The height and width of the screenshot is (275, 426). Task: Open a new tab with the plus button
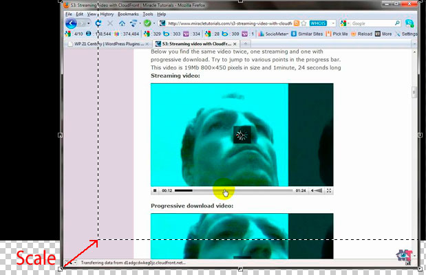pyautogui.click(x=246, y=44)
